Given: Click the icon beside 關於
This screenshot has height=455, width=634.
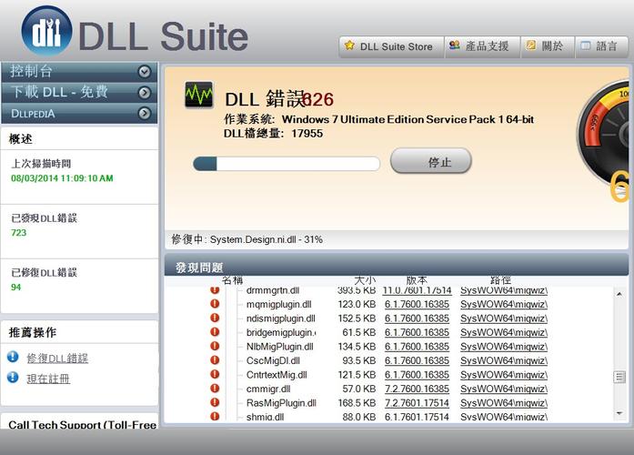Looking at the screenshot, I should [530, 45].
